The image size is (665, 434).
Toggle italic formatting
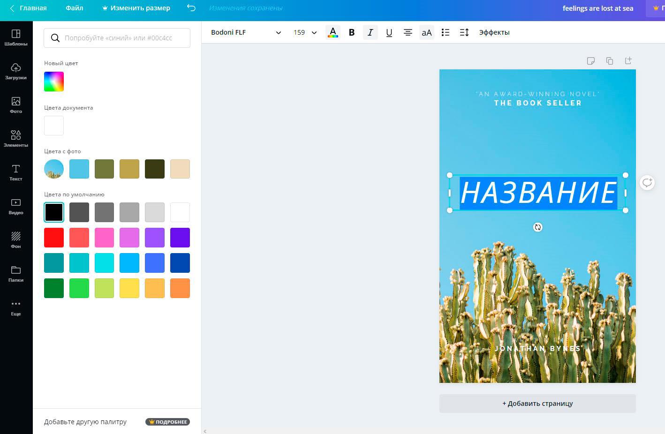[x=370, y=32]
